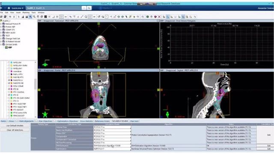Select the magnifier zoom tool
274x154 pixels.
tap(34, 17)
